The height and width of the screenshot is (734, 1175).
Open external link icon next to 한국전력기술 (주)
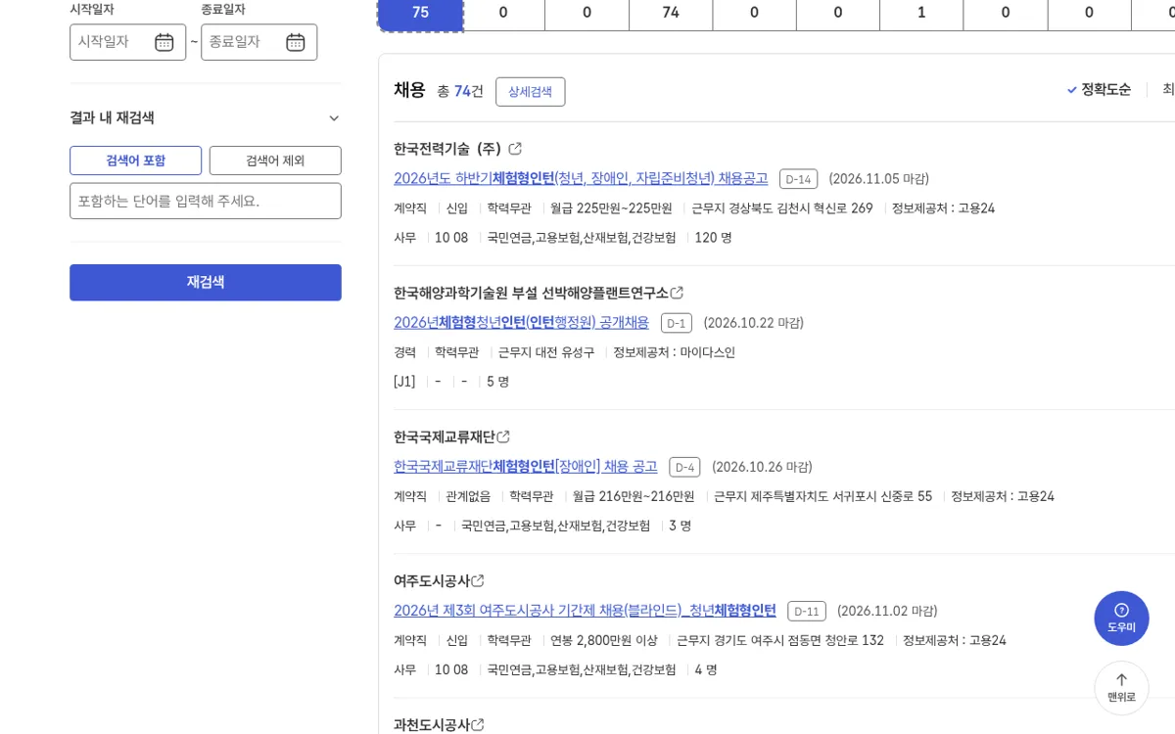click(515, 149)
